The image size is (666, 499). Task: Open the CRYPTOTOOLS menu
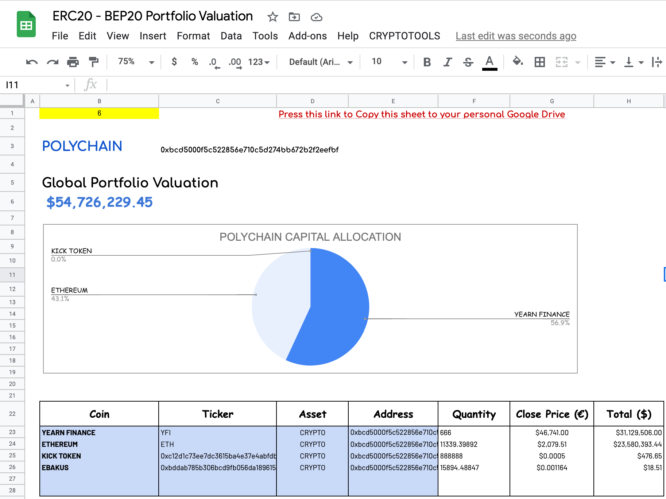point(404,36)
